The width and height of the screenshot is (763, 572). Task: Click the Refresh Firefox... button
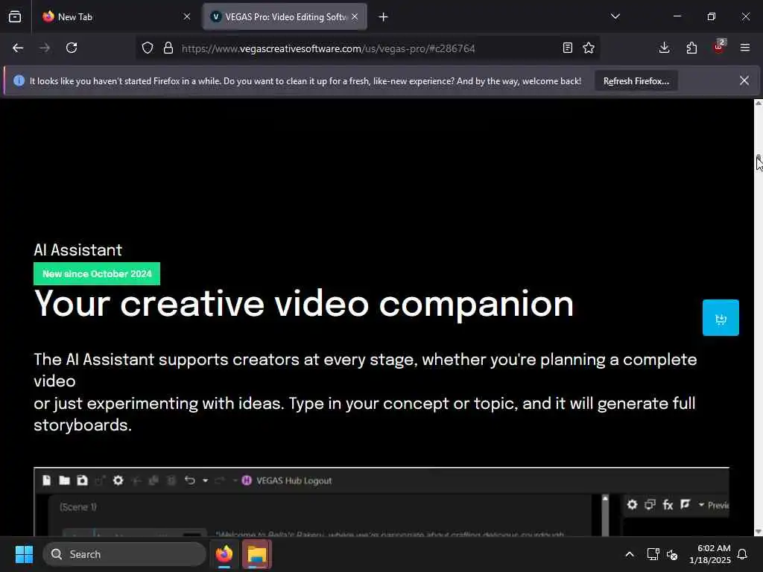coord(636,81)
